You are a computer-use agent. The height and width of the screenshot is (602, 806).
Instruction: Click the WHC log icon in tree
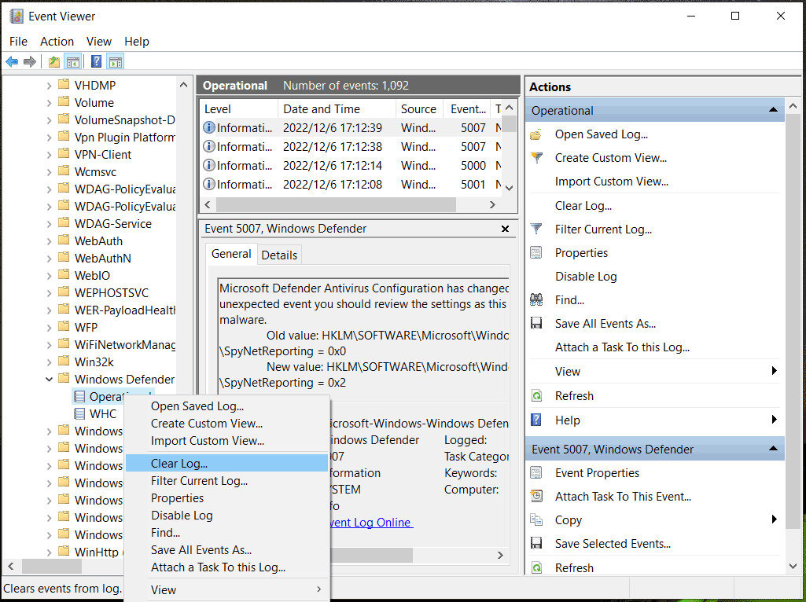pyautogui.click(x=79, y=413)
